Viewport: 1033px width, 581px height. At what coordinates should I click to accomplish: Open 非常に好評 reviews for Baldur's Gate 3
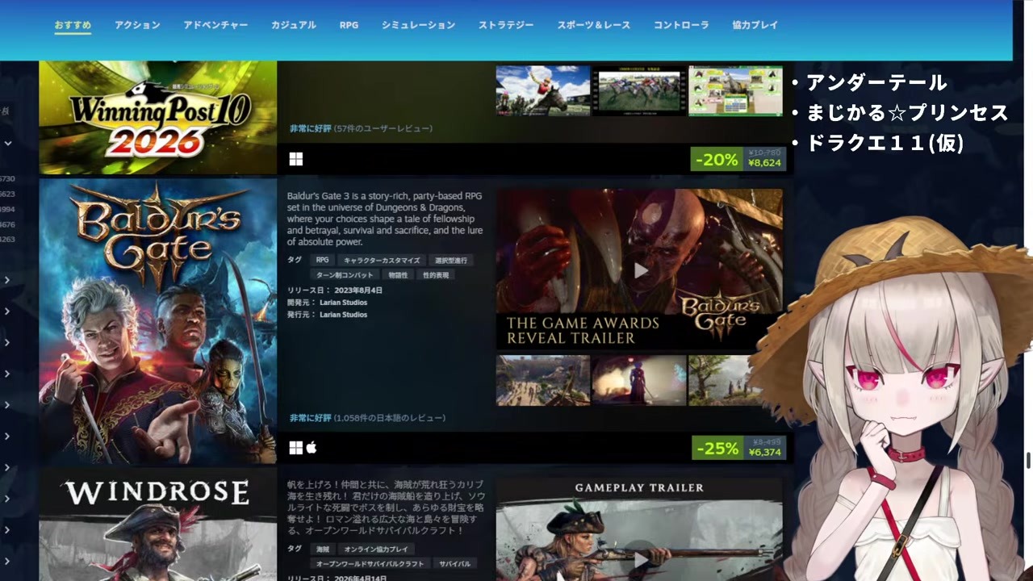[x=310, y=418]
